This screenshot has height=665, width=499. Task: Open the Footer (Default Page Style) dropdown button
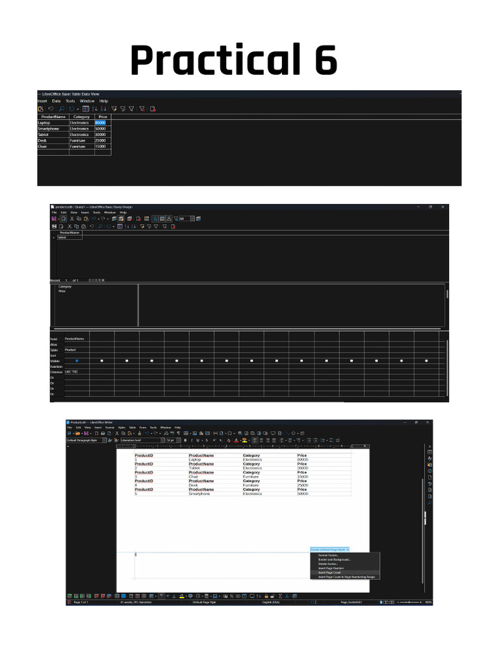329,549
